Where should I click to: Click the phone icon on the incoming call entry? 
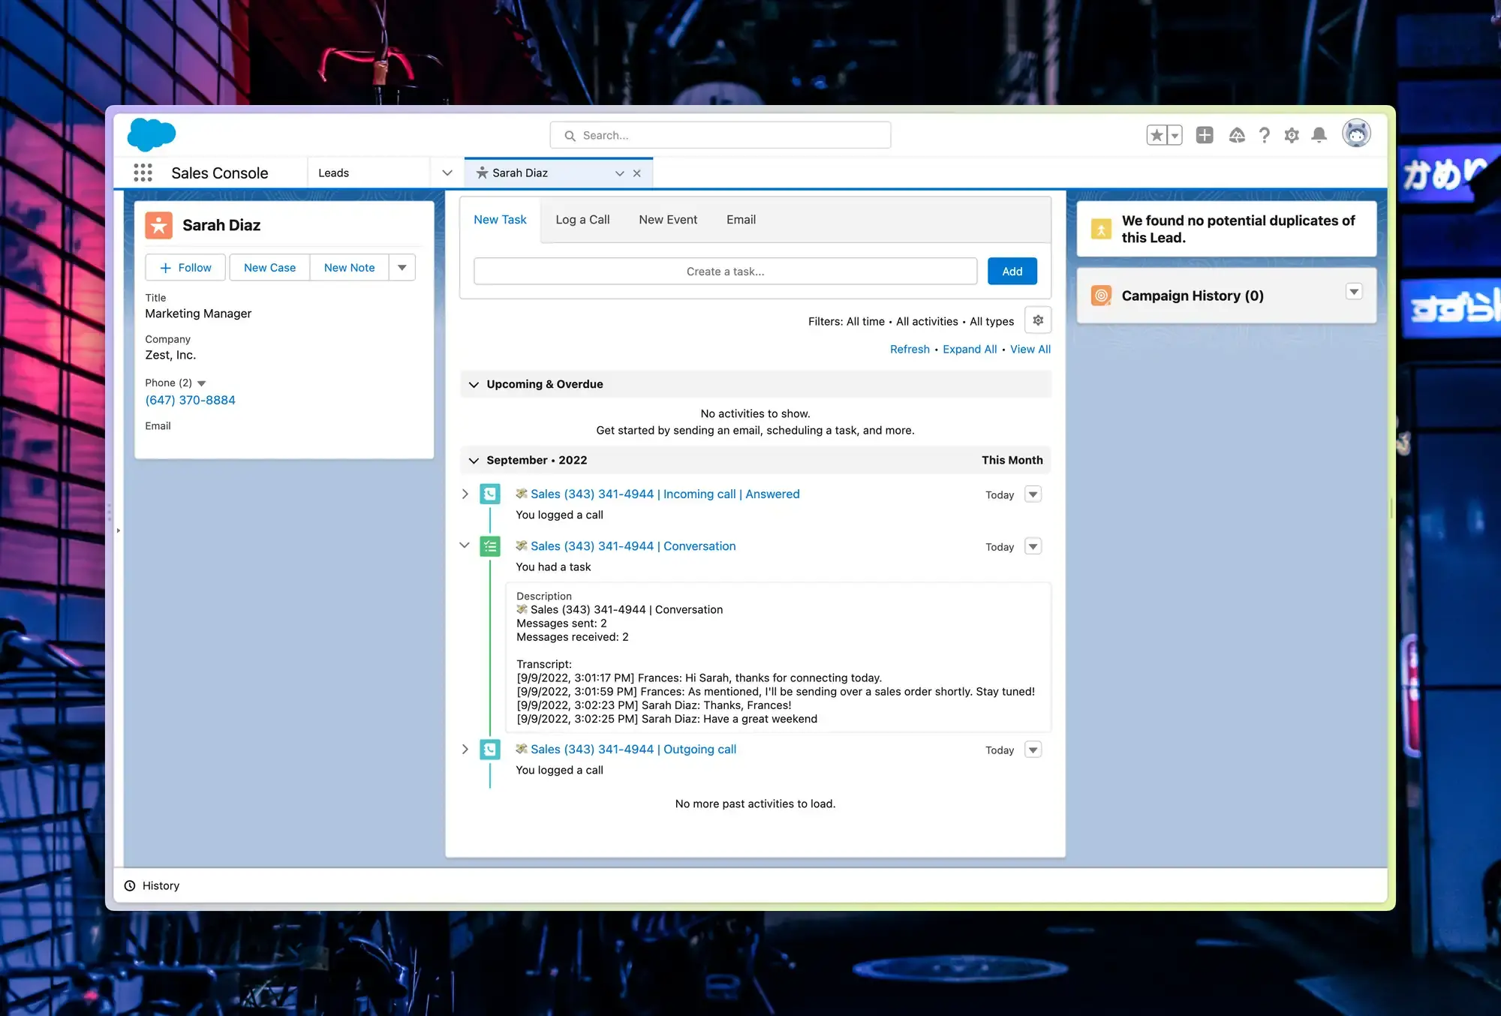pos(490,494)
